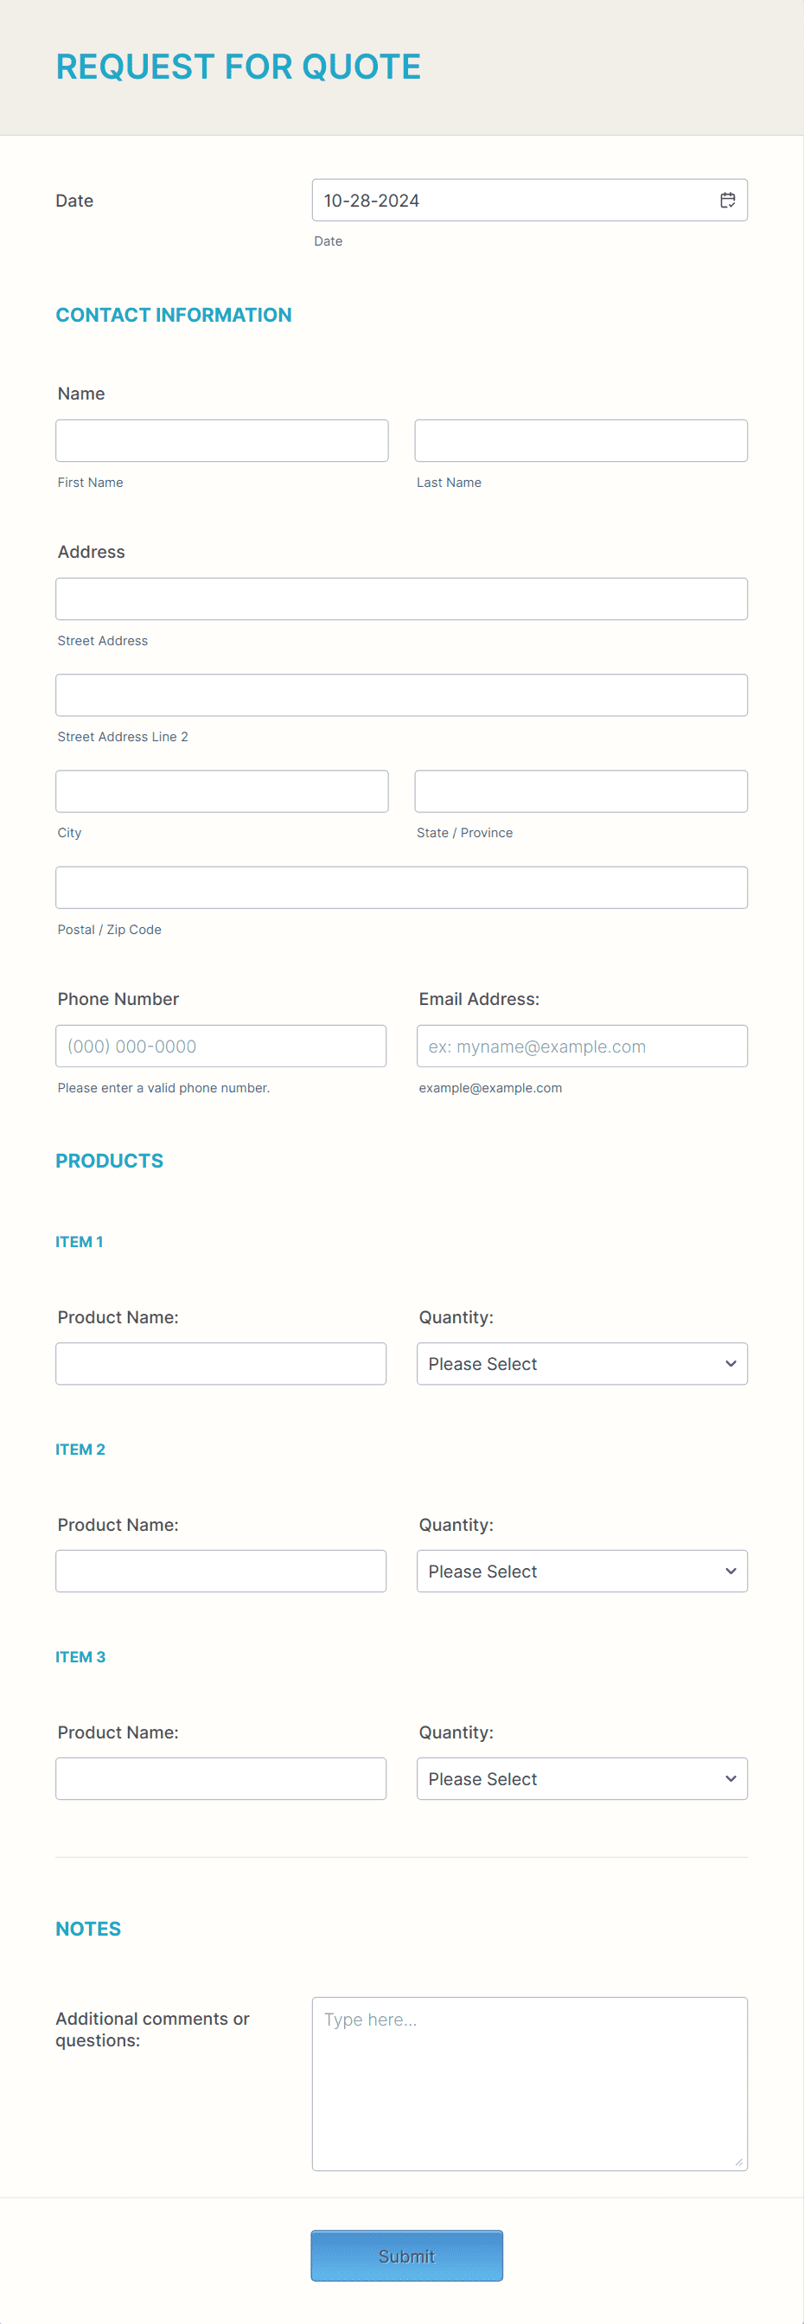This screenshot has width=804, height=2324.
Task: Click the Date input showing 10-28-2024
Action: pyautogui.click(x=495, y=200)
